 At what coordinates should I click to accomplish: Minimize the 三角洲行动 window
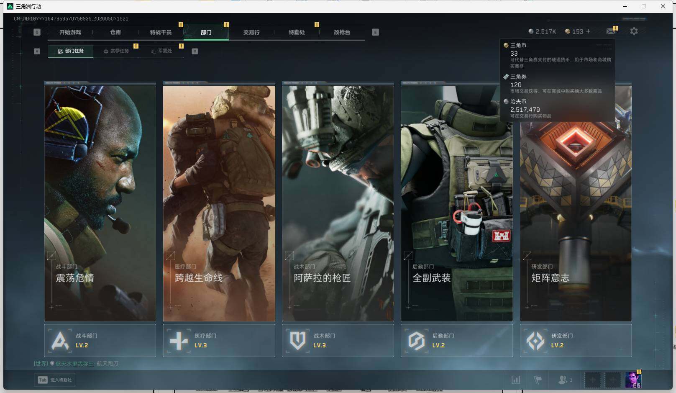click(x=625, y=6)
